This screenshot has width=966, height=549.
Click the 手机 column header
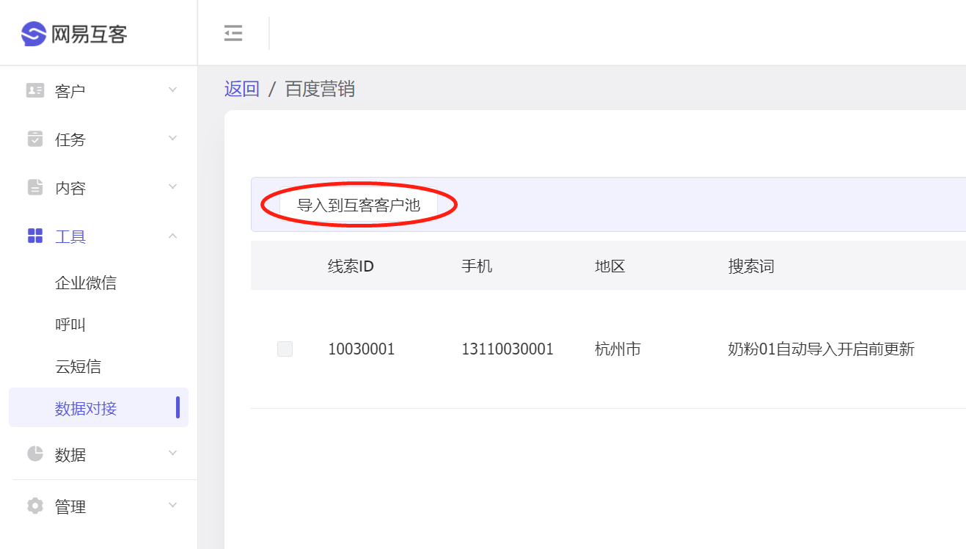point(477,266)
